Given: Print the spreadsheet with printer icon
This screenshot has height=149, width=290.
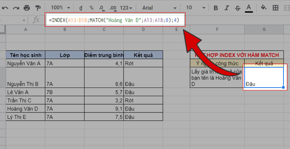Looking at the screenshot, I should tap(27, 7).
